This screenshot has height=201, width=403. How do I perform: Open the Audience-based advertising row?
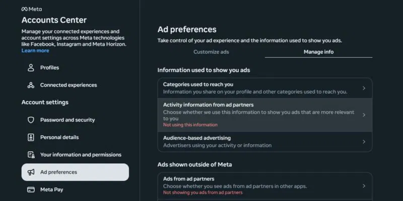coord(252,142)
